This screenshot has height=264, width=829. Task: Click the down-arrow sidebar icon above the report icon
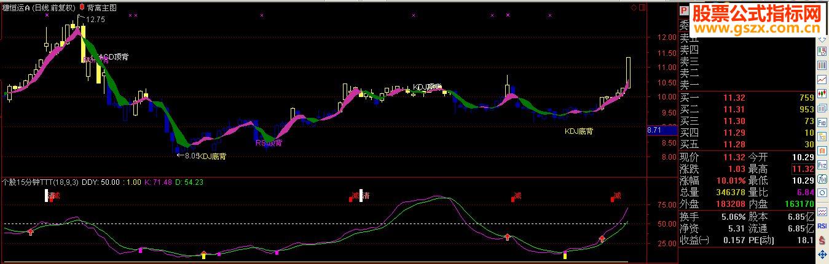[x=822, y=38]
